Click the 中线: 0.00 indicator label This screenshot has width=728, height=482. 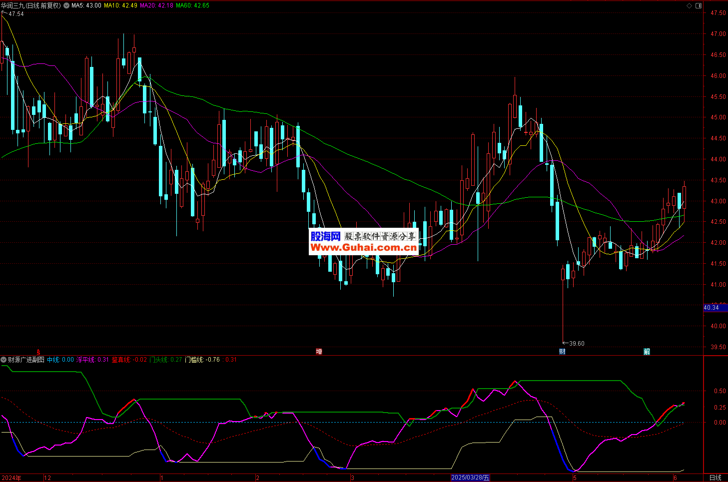pyautogui.click(x=60, y=360)
